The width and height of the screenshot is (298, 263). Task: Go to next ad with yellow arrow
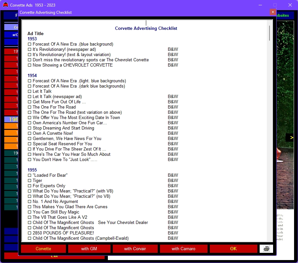coord(291,137)
